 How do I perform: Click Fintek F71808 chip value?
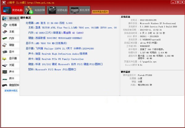click(x=145, y=75)
